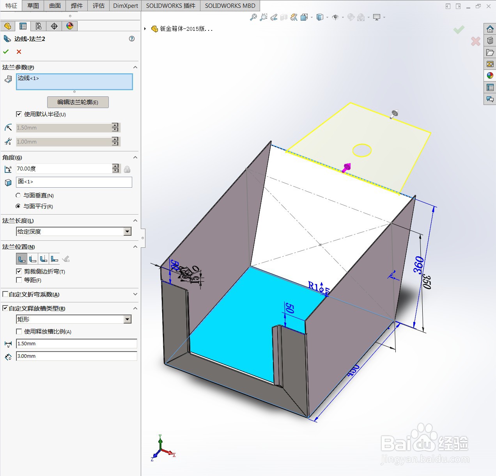Open the FeatureManager design tree tab
This screenshot has width=496, height=476.
tap(7, 26)
